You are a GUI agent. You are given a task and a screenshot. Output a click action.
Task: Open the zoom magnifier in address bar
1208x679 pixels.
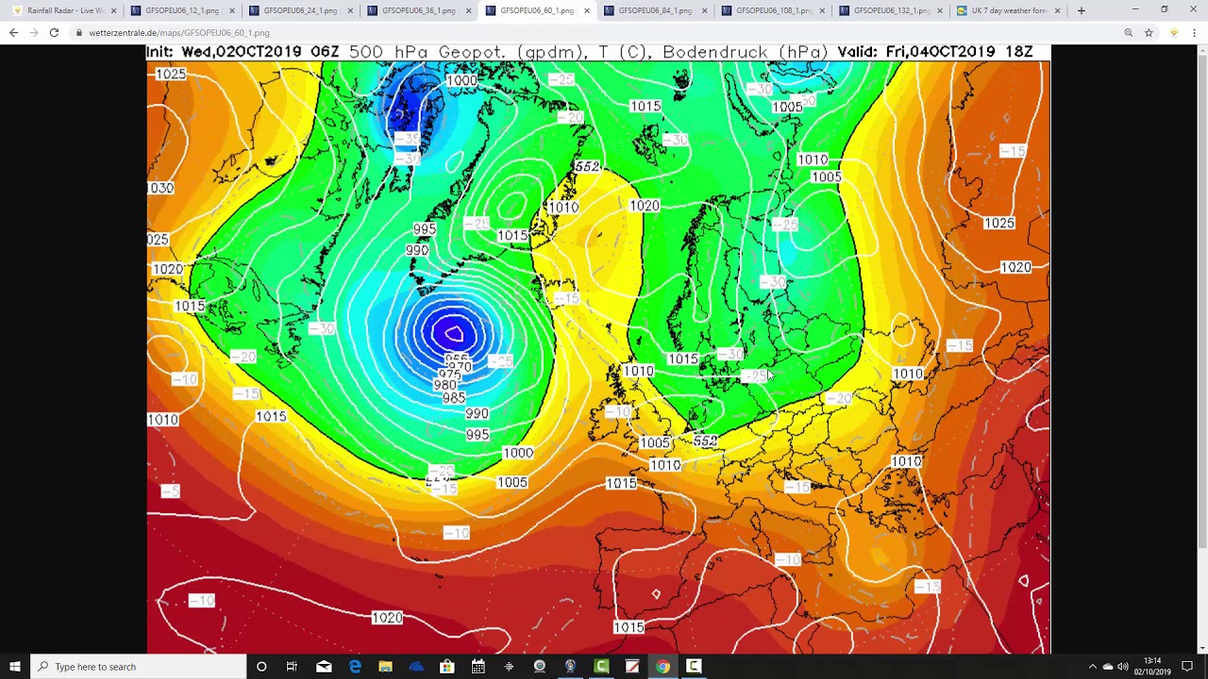1128,32
